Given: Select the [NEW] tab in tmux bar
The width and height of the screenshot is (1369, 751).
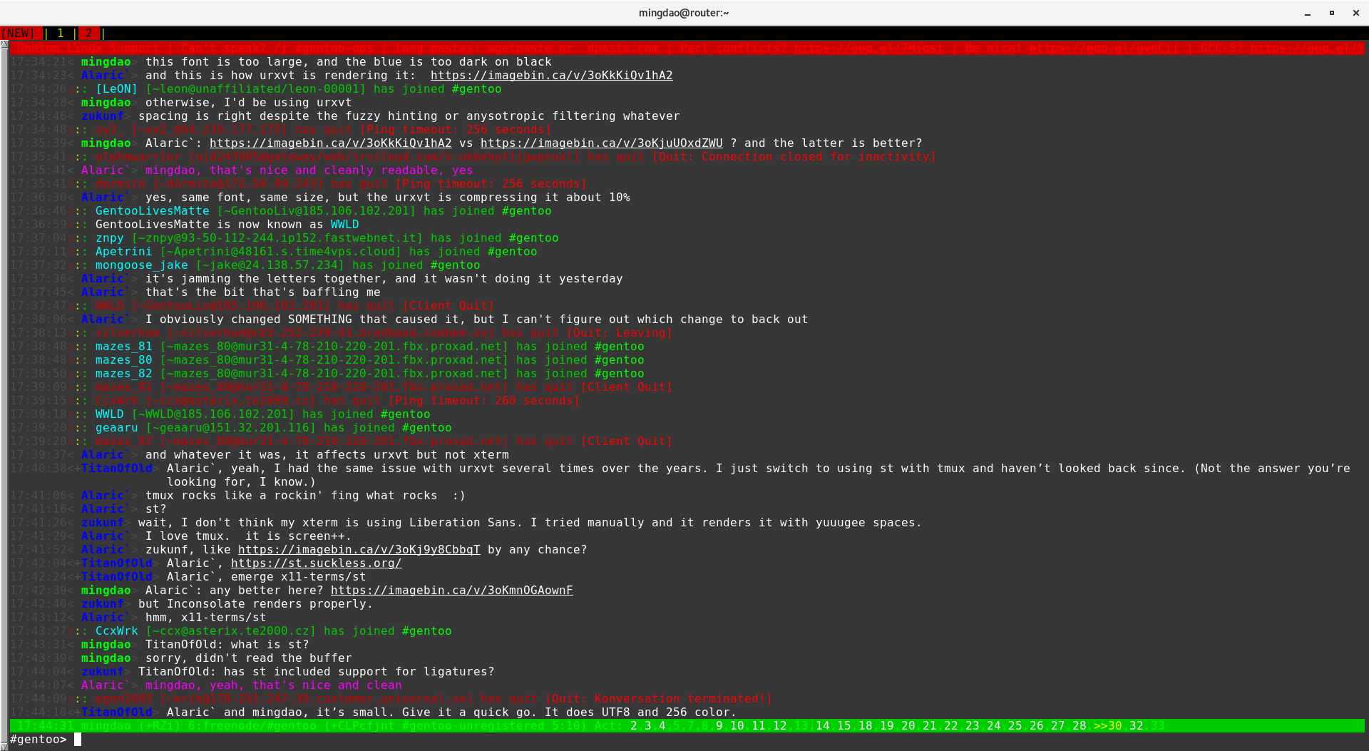Looking at the screenshot, I should [18, 34].
